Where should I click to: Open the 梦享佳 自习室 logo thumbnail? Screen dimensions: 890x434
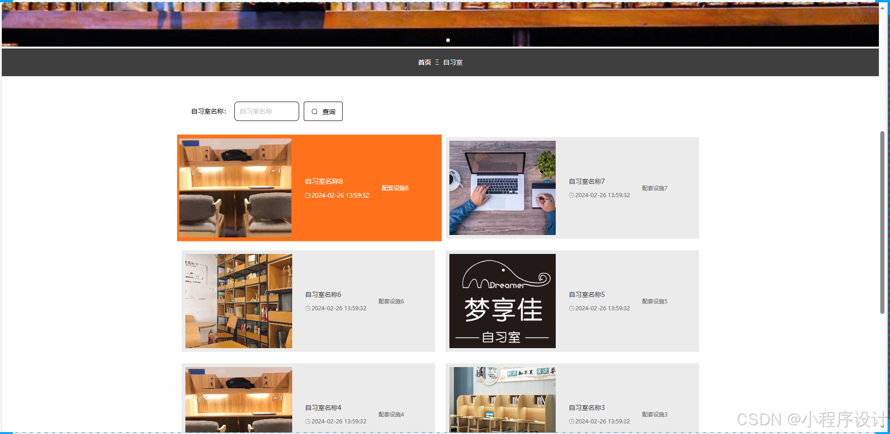(x=503, y=301)
